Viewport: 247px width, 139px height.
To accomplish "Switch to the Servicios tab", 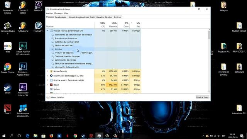I will (117, 17).
